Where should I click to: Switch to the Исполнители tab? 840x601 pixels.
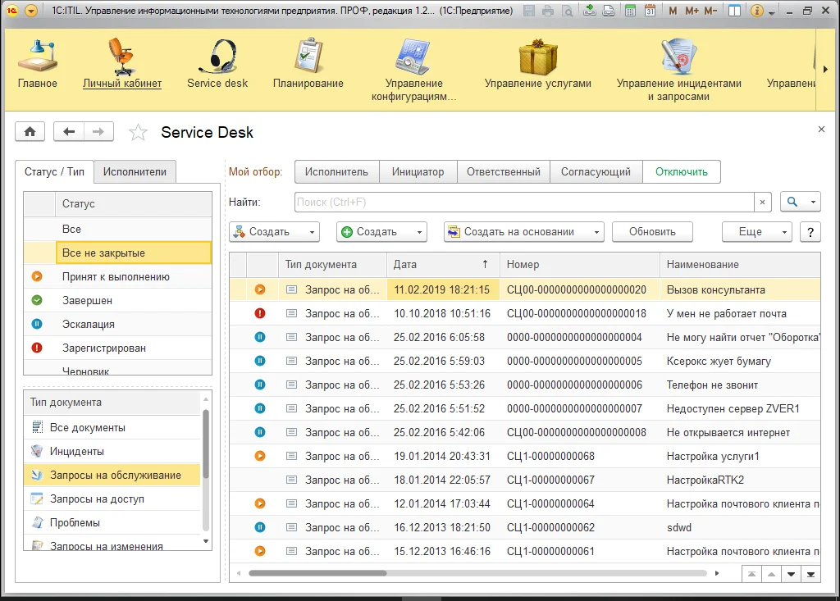point(135,172)
